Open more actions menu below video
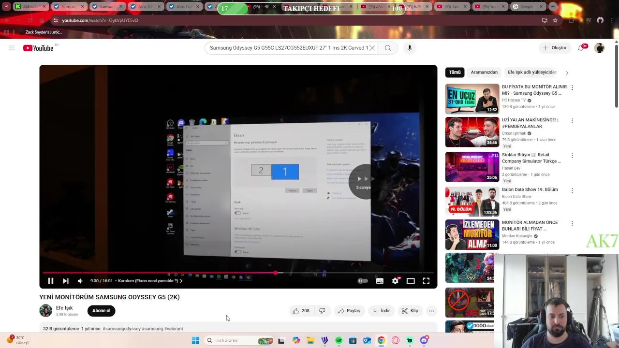Image resolution: width=619 pixels, height=348 pixels. coord(432,311)
